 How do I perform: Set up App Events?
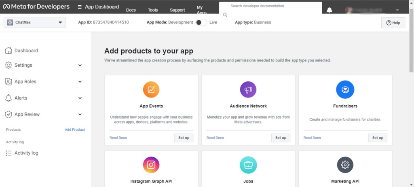[184, 138]
